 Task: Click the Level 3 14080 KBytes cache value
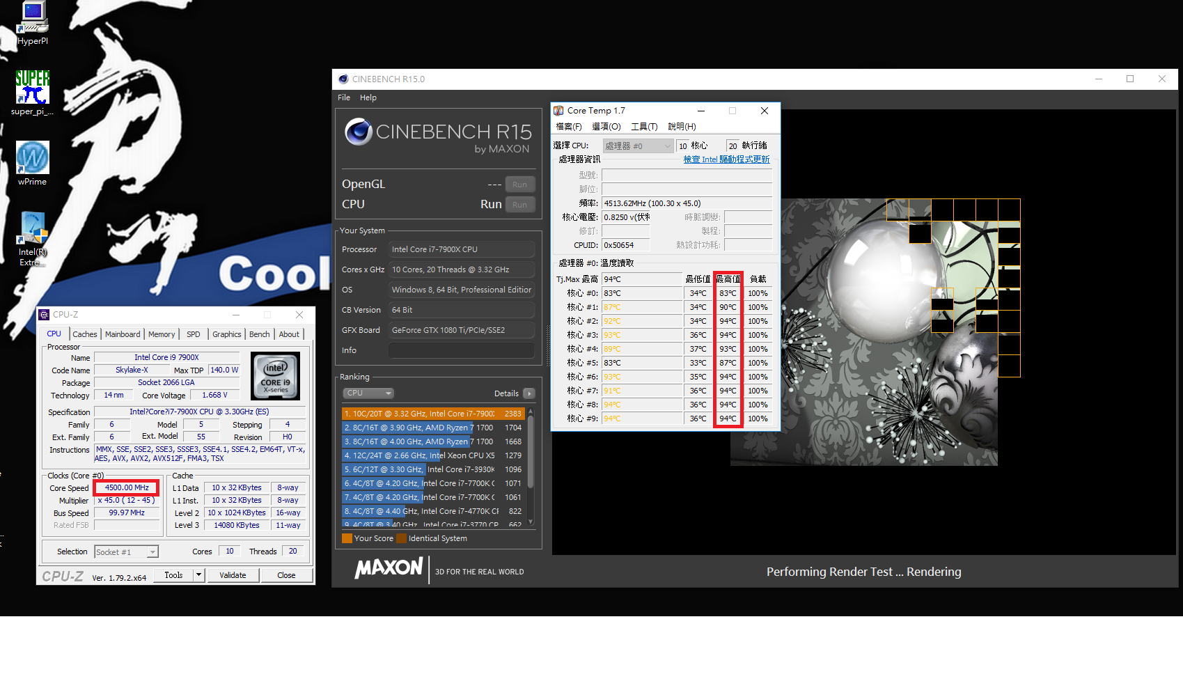coord(237,525)
